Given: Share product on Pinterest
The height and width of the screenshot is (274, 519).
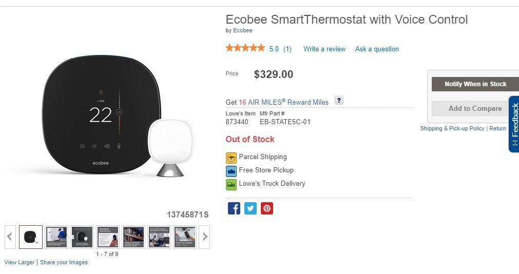Looking at the screenshot, I should (267, 208).
